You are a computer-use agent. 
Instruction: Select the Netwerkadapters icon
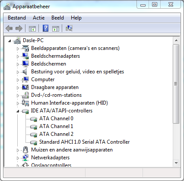(x=25, y=158)
